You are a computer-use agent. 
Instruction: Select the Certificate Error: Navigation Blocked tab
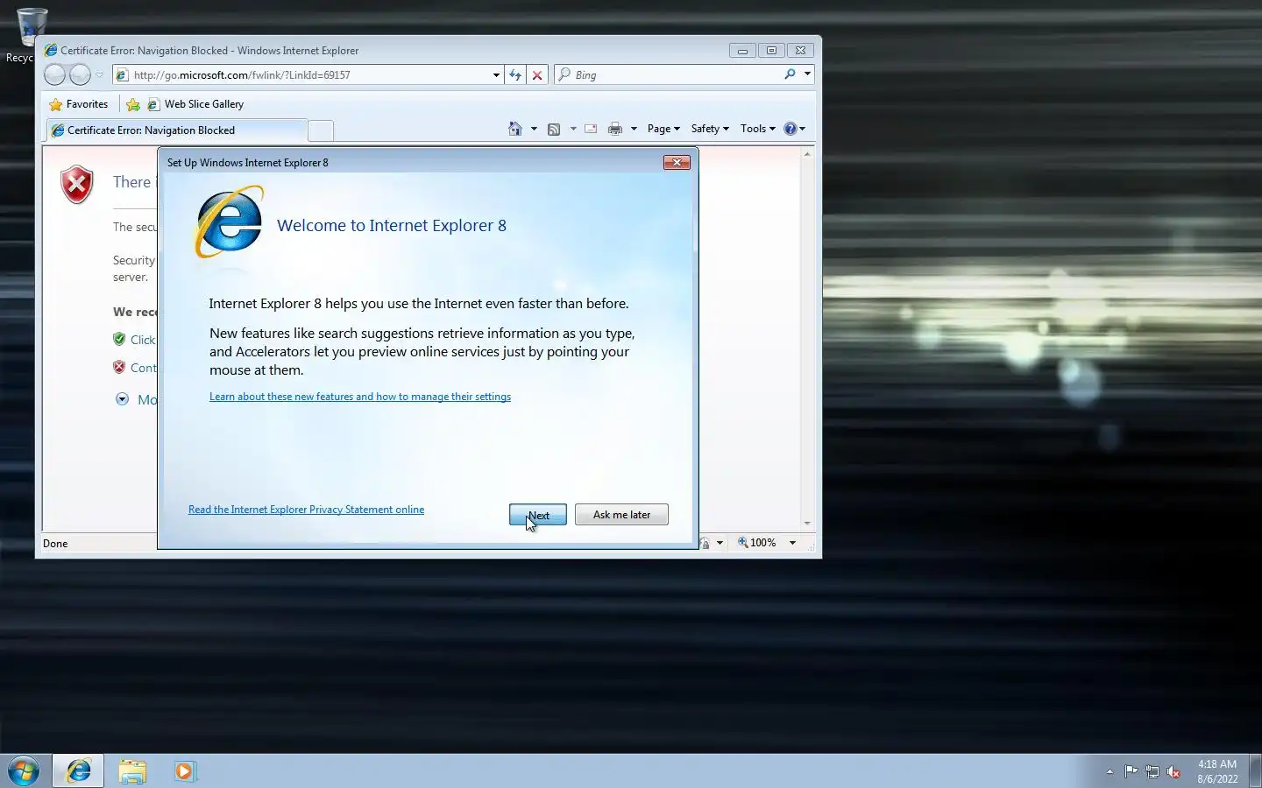176,130
